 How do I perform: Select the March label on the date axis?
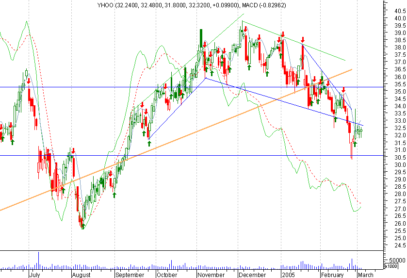click(365, 275)
